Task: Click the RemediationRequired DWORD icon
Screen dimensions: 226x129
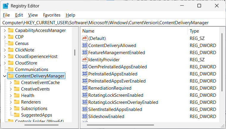Action: (x=85, y=88)
